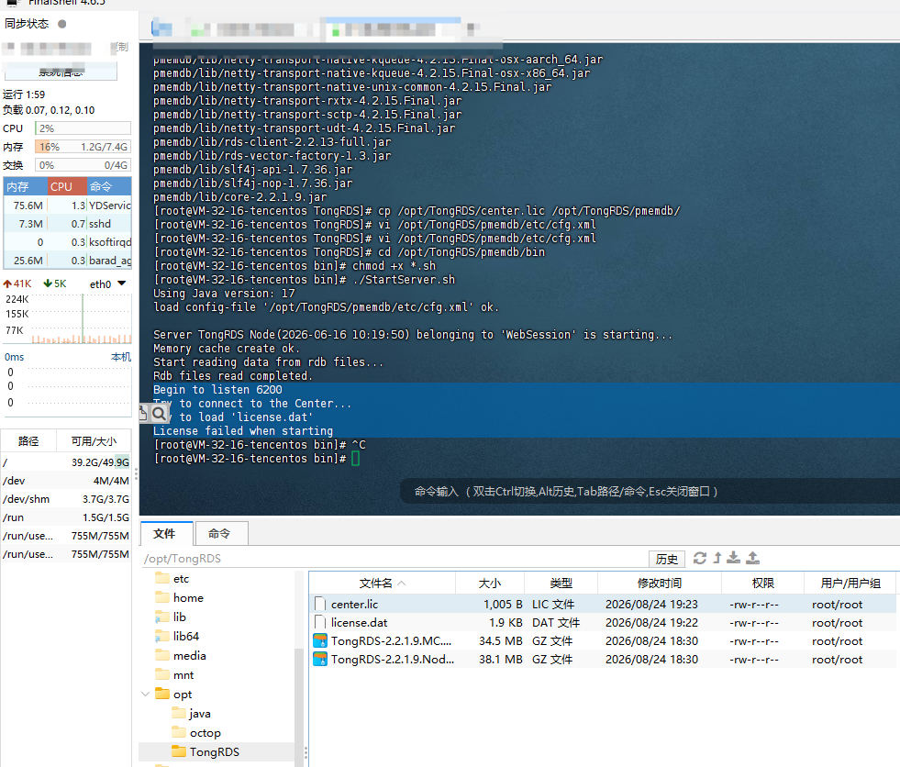Click the /run disk row
The image size is (900, 767).
point(66,517)
